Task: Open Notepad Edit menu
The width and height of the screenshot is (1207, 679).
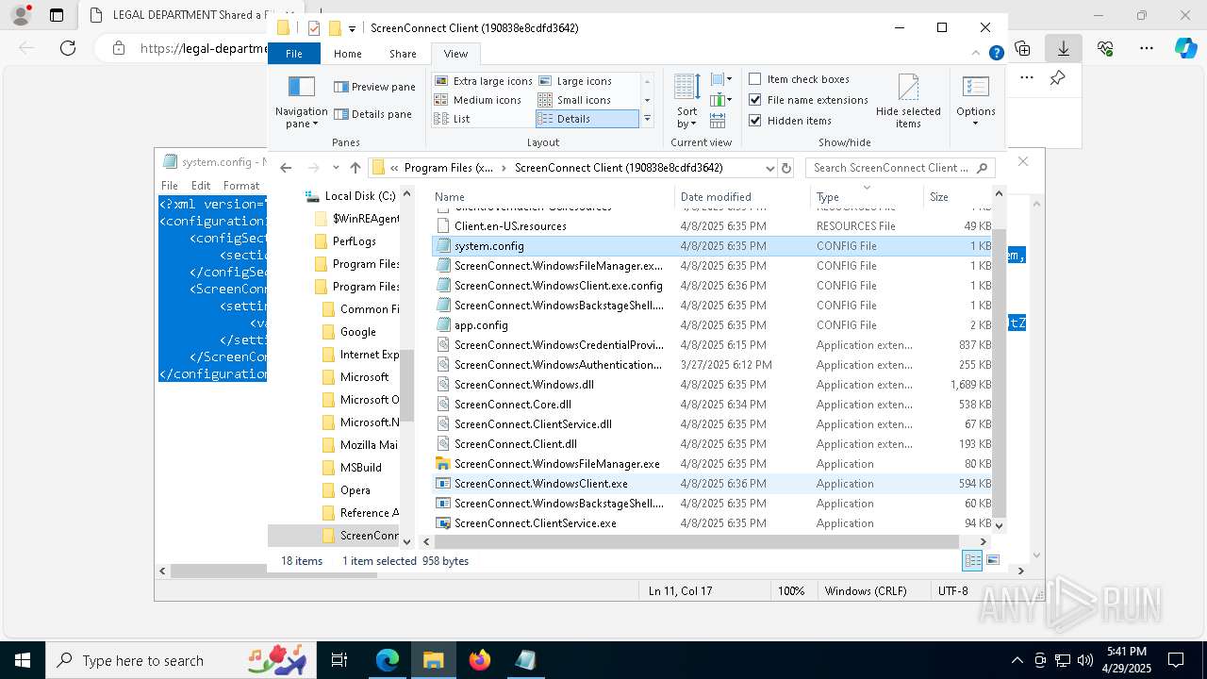Action: pos(201,186)
